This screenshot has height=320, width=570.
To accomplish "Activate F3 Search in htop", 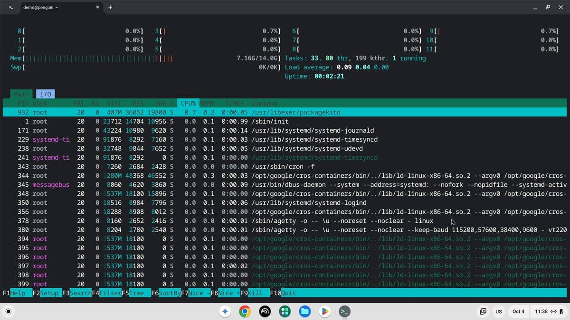I will pos(77,293).
